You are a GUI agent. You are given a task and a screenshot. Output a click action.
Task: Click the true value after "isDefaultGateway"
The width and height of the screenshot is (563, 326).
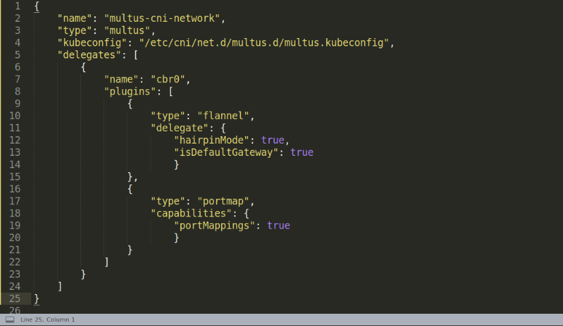(302, 152)
